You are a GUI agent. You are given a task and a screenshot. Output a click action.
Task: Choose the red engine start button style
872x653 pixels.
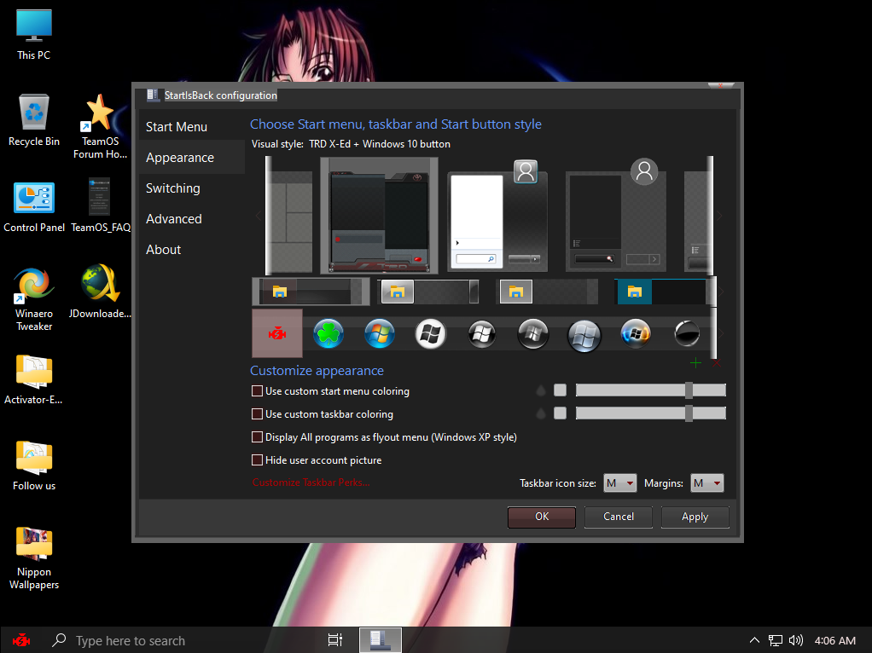[277, 333]
